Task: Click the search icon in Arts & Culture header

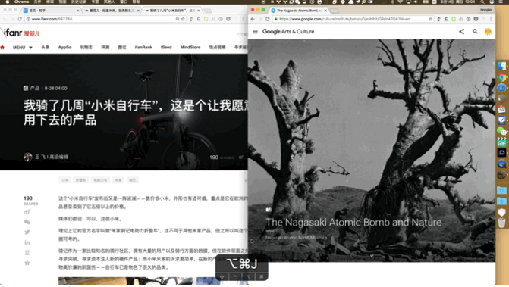Action: [x=475, y=31]
